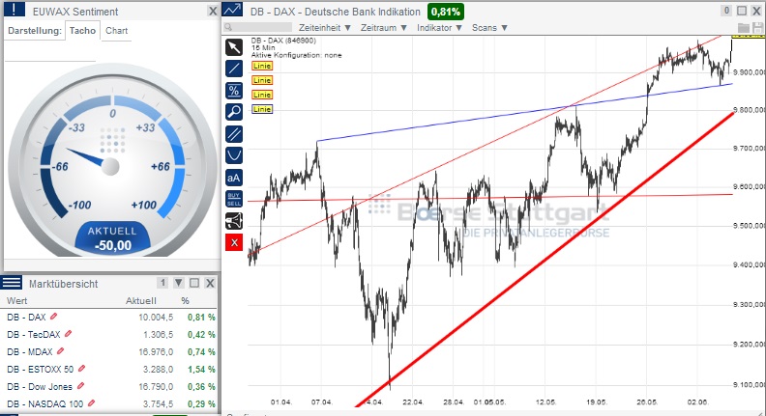Maximize the DB - DAX chart panel
Screen dimensions: 766x416
pyautogui.click(x=742, y=11)
